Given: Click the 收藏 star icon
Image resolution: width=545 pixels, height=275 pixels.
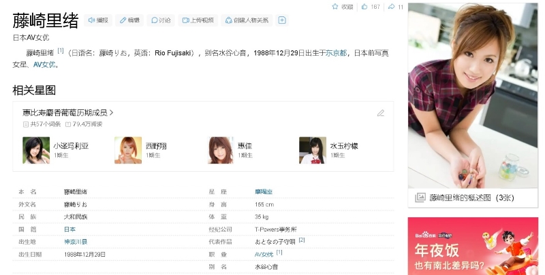Looking at the screenshot, I should tap(335, 7).
